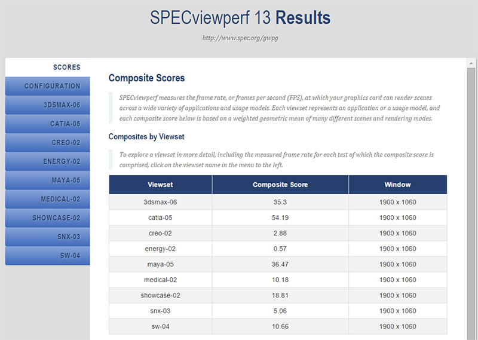Select the creo-02 table cell
Screen dimensions: 478x340
coord(160,233)
